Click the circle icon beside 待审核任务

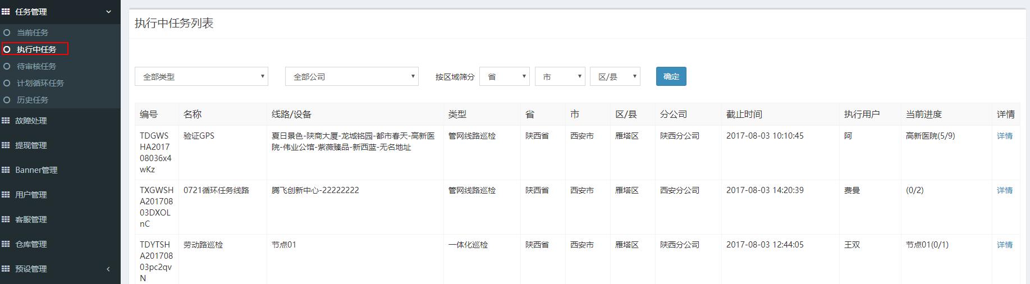pos(7,66)
